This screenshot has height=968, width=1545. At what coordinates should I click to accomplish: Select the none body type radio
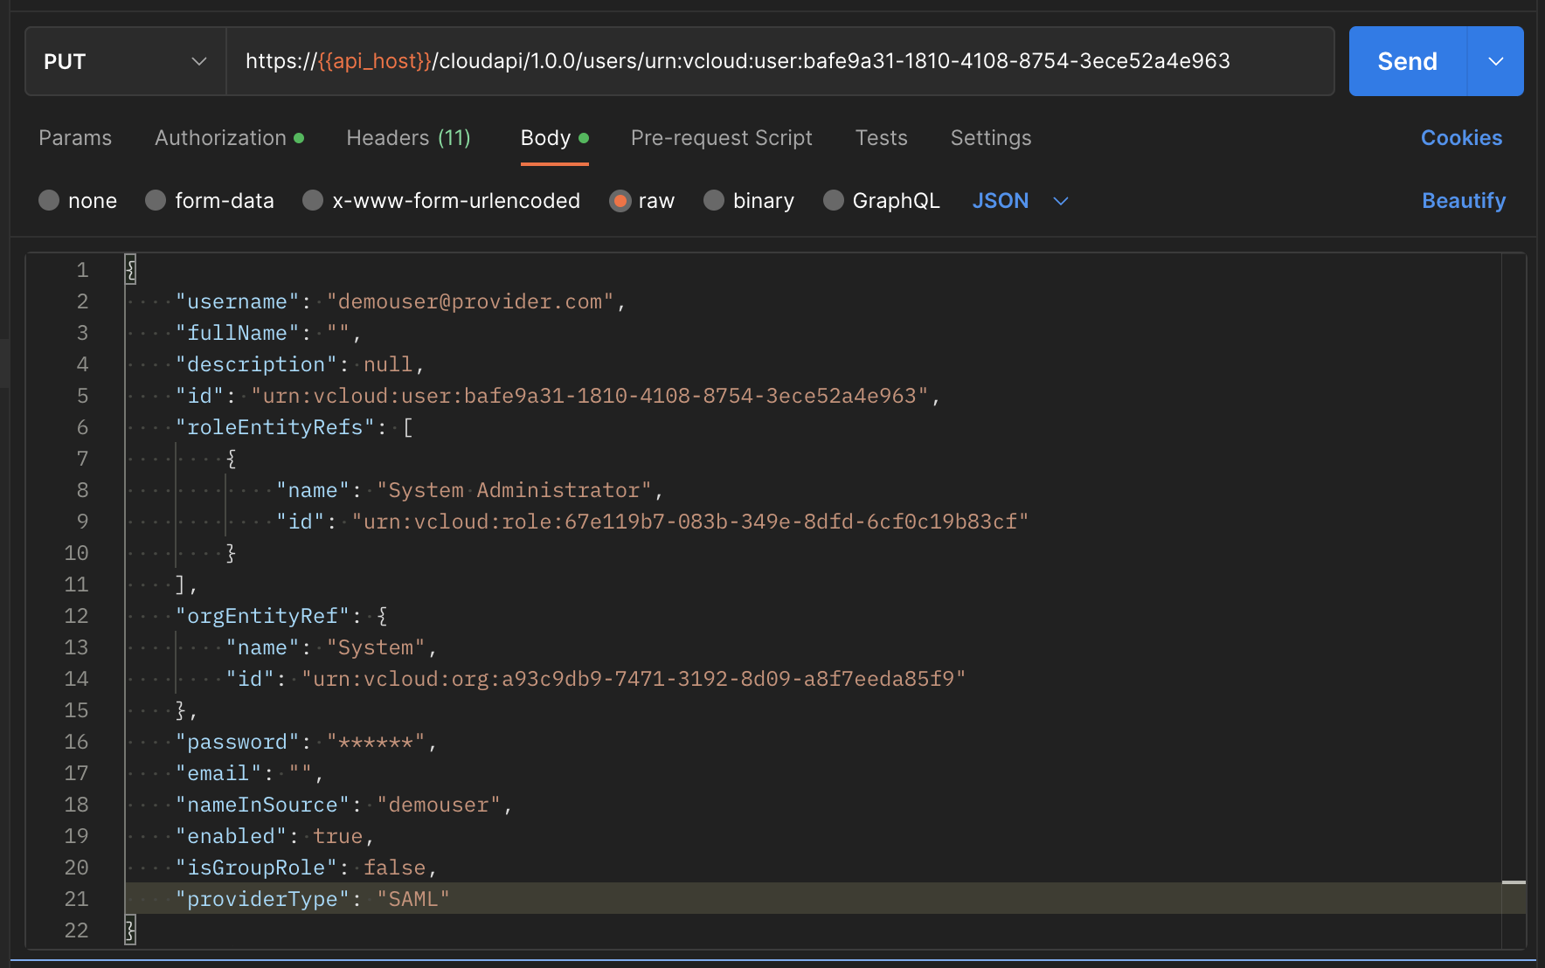(x=50, y=201)
